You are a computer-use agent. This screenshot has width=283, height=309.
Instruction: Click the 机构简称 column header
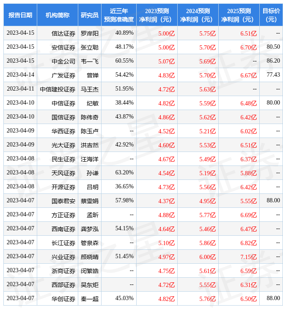58,15
